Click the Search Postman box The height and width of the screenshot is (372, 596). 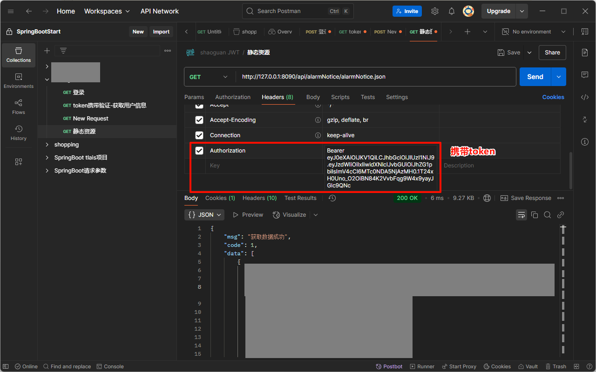point(298,11)
